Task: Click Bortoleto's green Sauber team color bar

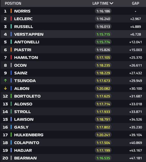Action: pos(11,96)
